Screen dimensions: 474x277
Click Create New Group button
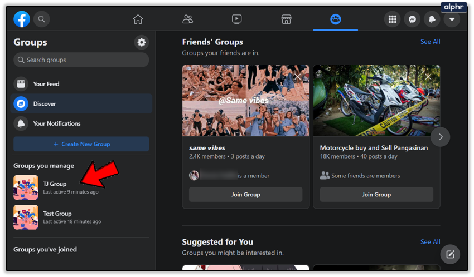[81, 144]
